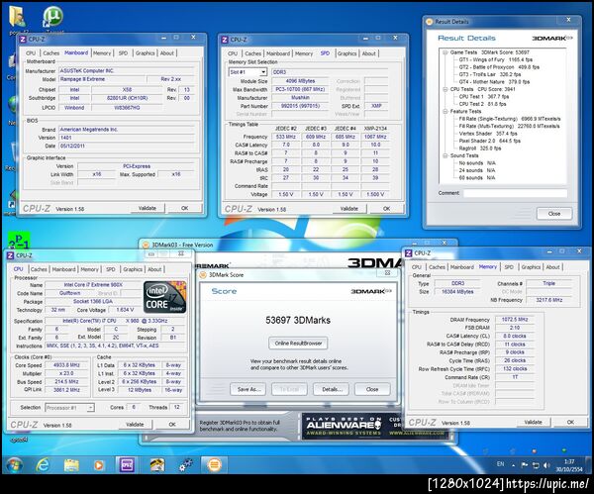The image size is (594, 494).
Task: Click the '53697 3DMarks' score text
Action: [x=298, y=320]
